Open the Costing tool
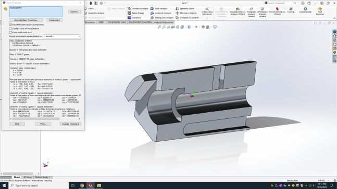 (x=291, y=10)
